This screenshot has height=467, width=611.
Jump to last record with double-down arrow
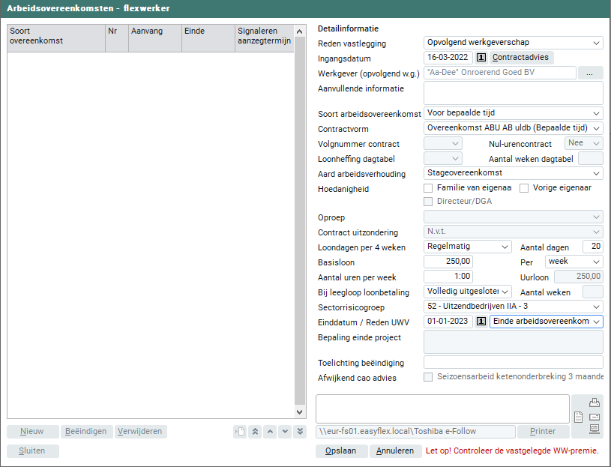(x=300, y=431)
